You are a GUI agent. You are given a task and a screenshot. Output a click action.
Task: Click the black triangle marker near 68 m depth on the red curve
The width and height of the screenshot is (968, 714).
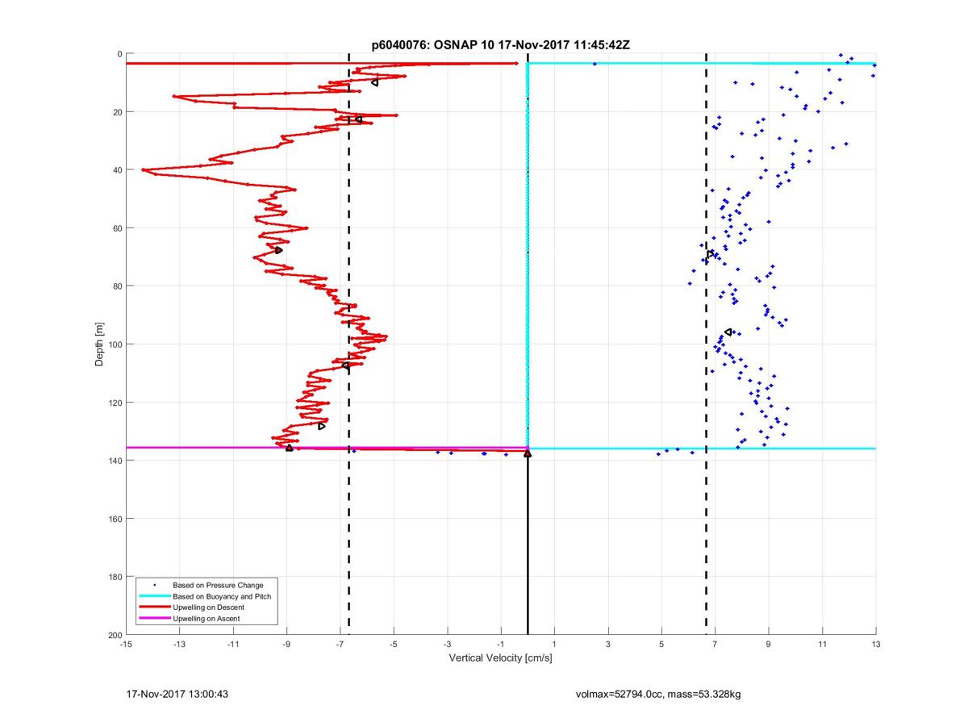point(278,250)
